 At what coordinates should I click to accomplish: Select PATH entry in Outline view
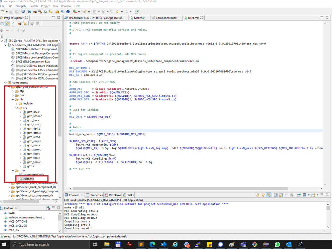click(12, 213)
